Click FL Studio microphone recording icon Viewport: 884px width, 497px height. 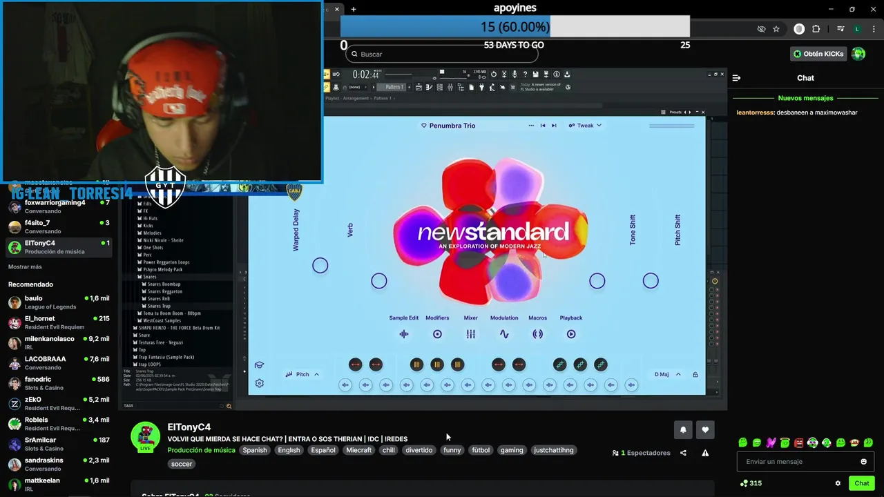[515, 74]
